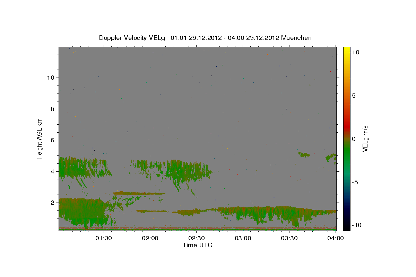Click the 01:30 time tick label
The image size is (416, 277).
click(x=104, y=238)
